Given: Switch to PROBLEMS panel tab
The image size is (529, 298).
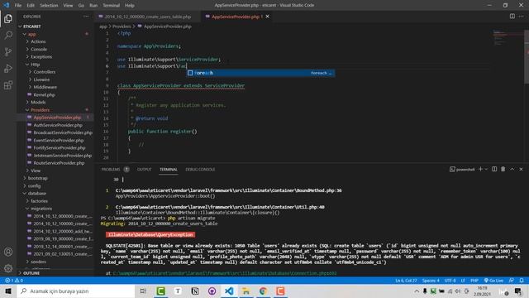Looking at the screenshot, I should (111, 169).
